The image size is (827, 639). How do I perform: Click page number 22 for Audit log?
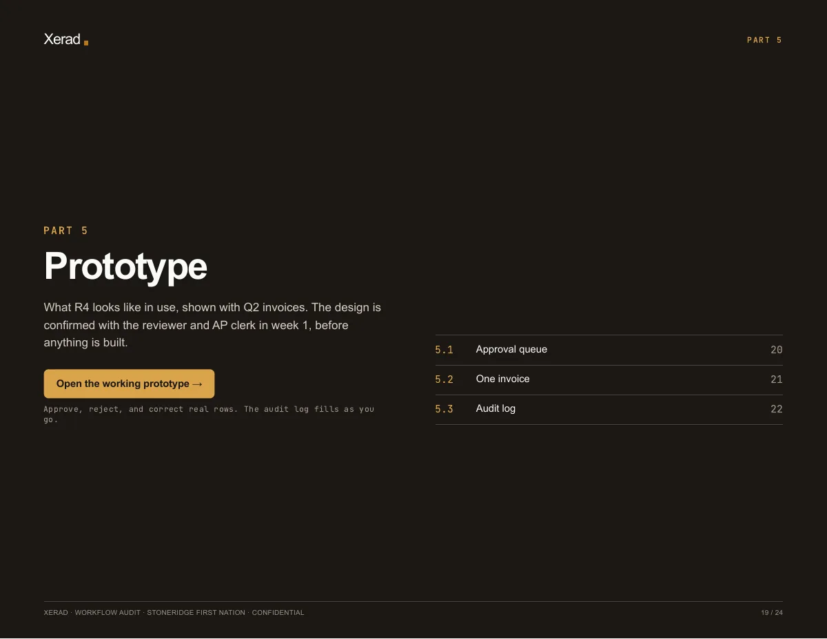click(x=777, y=409)
